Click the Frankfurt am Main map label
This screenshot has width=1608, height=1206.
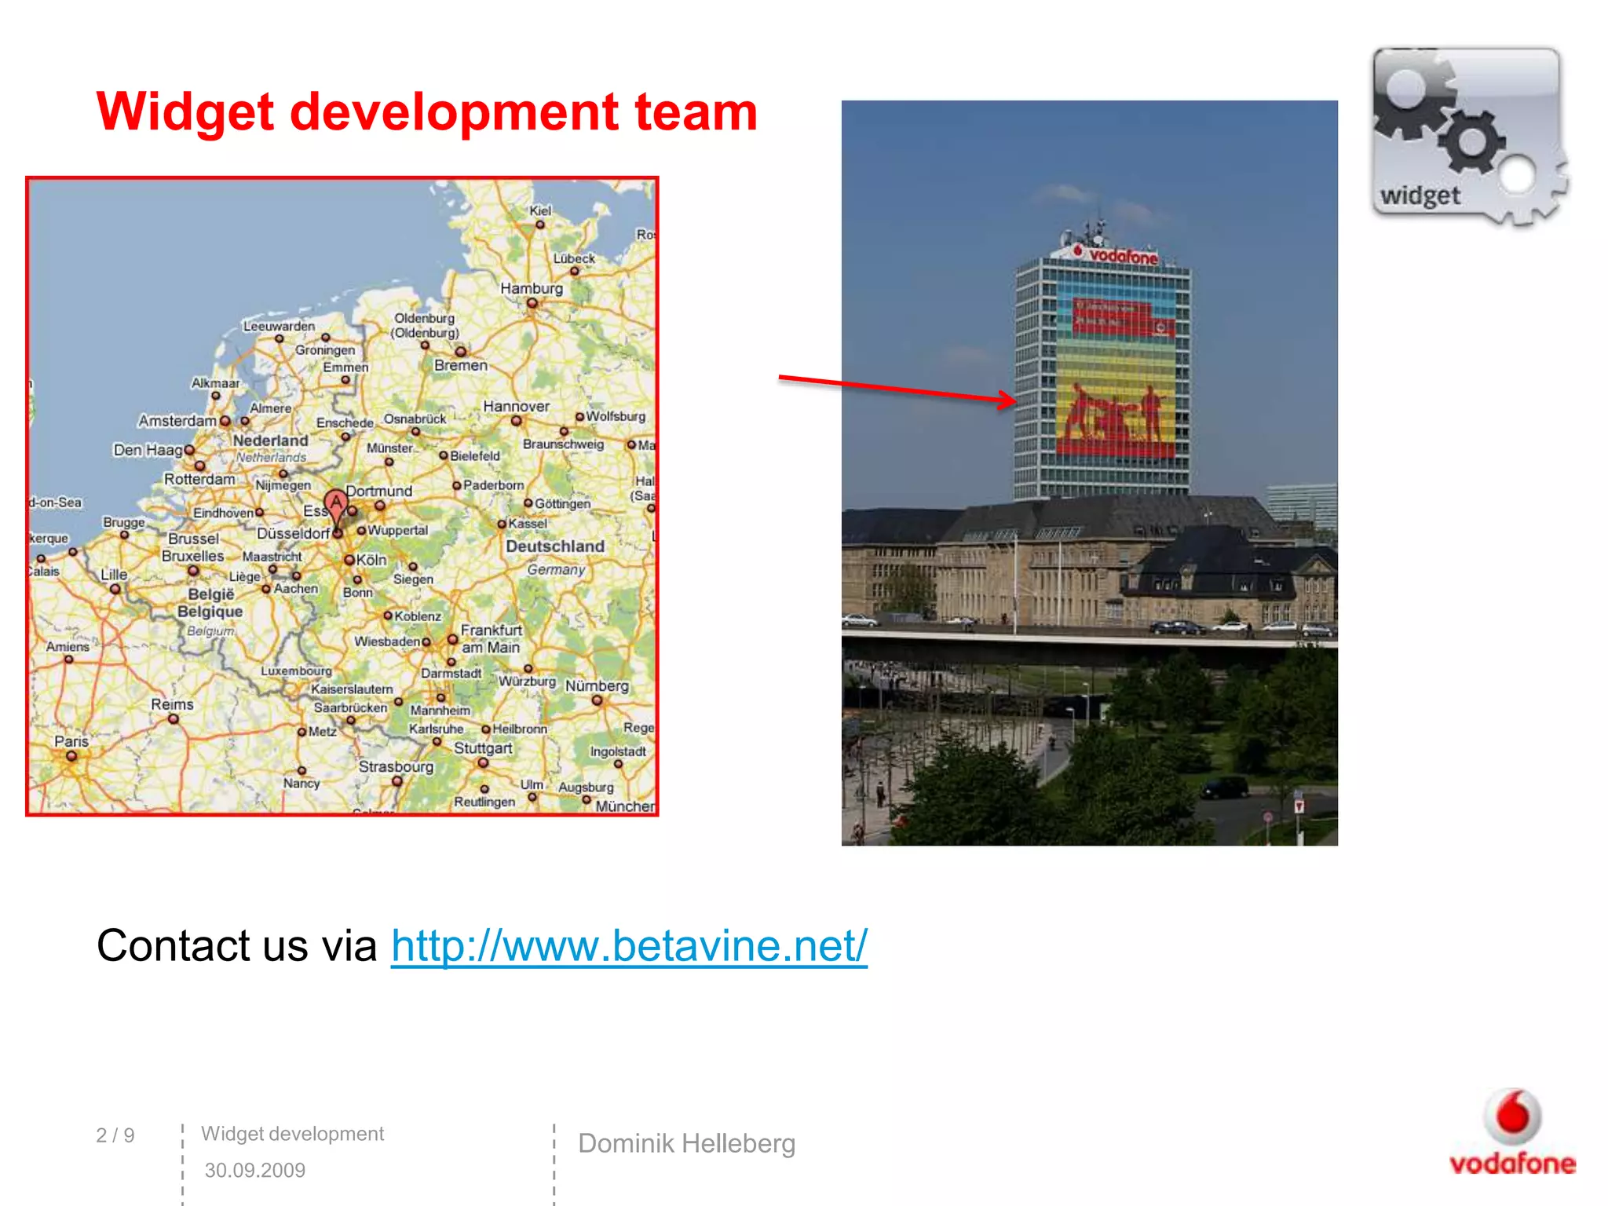coord(491,638)
